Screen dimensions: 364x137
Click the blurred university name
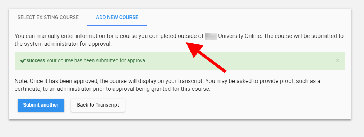click(x=211, y=36)
